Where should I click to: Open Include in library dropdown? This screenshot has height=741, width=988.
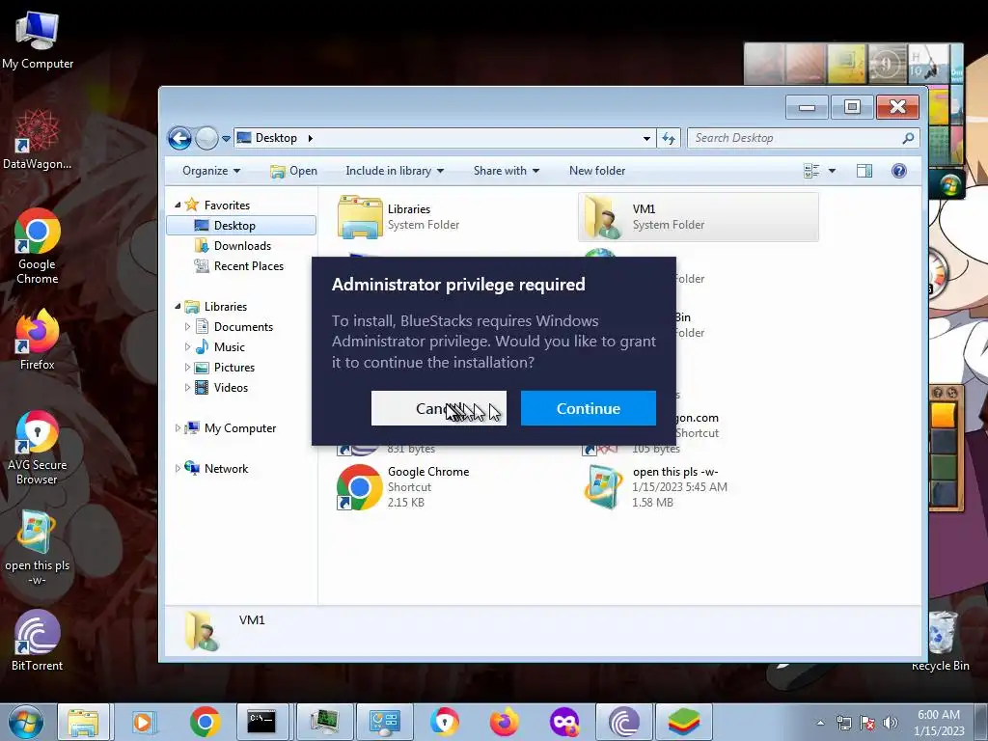(395, 171)
